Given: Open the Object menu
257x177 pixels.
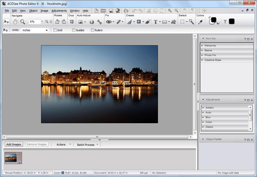Looking at the screenshot, I should tap(33, 11).
